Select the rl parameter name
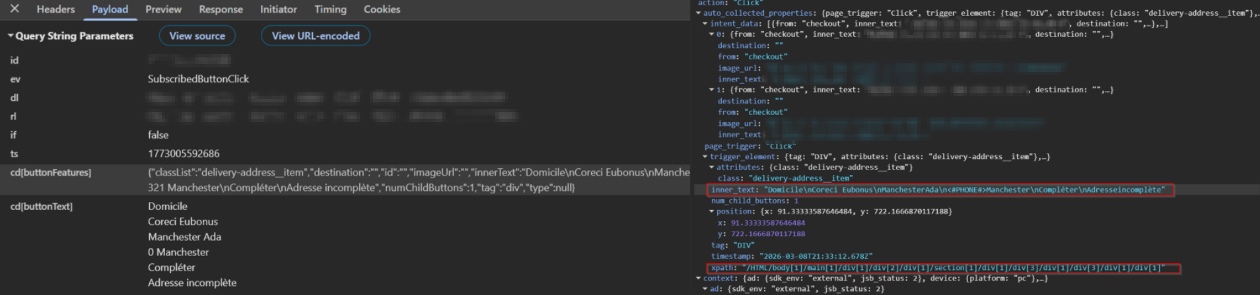Screen dimensions: 1260x295 (14, 116)
